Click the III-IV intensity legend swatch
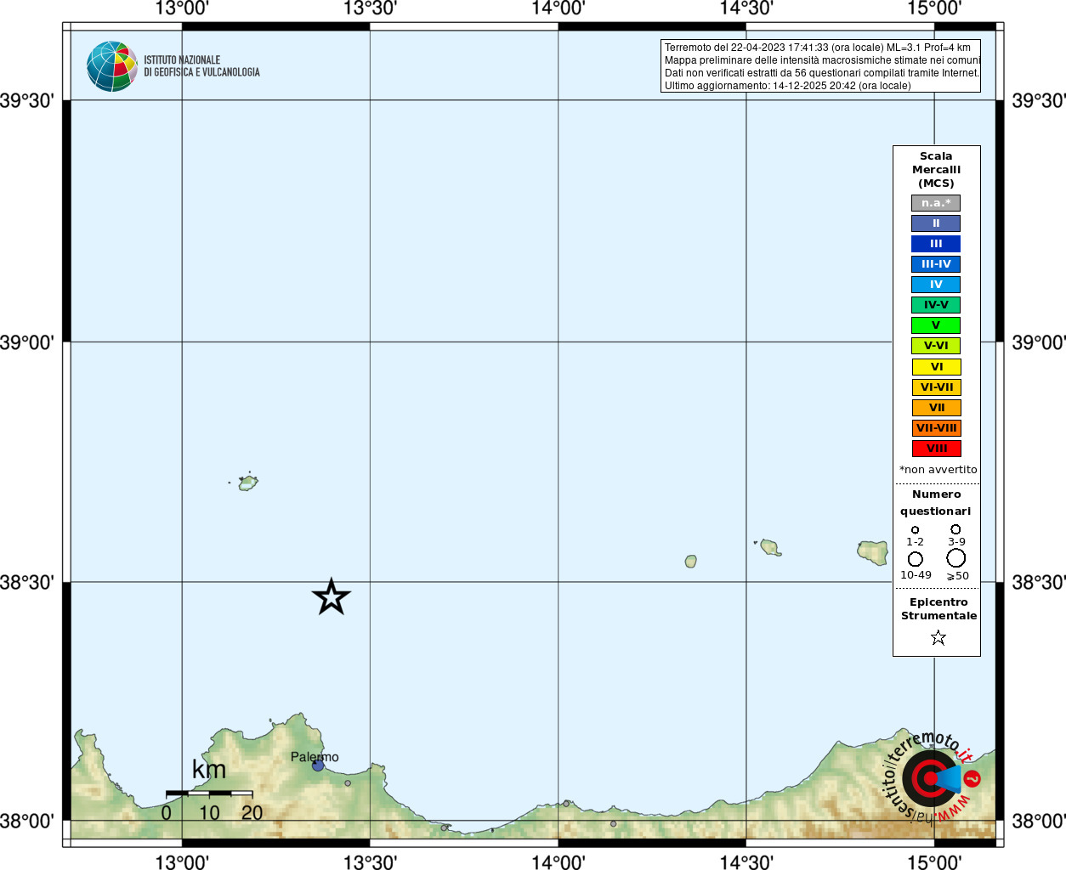 tap(936, 264)
